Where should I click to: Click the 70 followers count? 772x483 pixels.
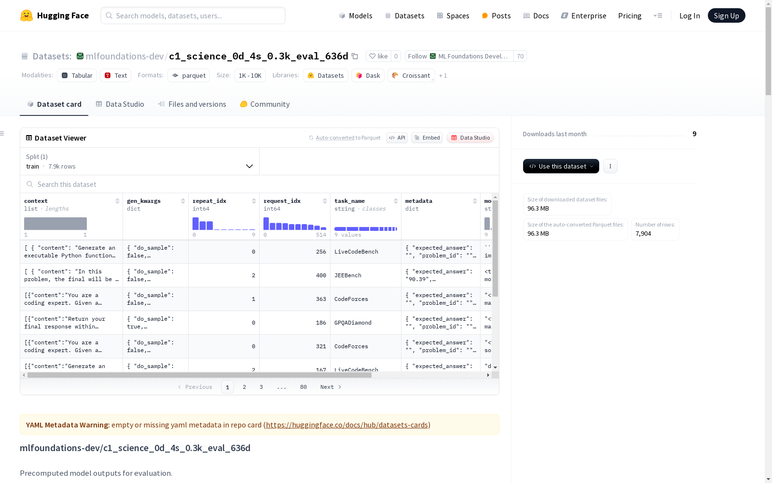pyautogui.click(x=520, y=56)
